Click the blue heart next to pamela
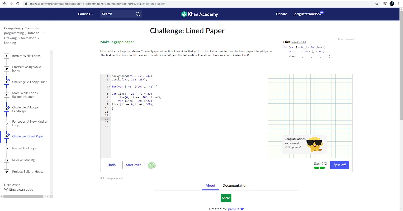Screen dimensions: 403x211 pos(242,209)
